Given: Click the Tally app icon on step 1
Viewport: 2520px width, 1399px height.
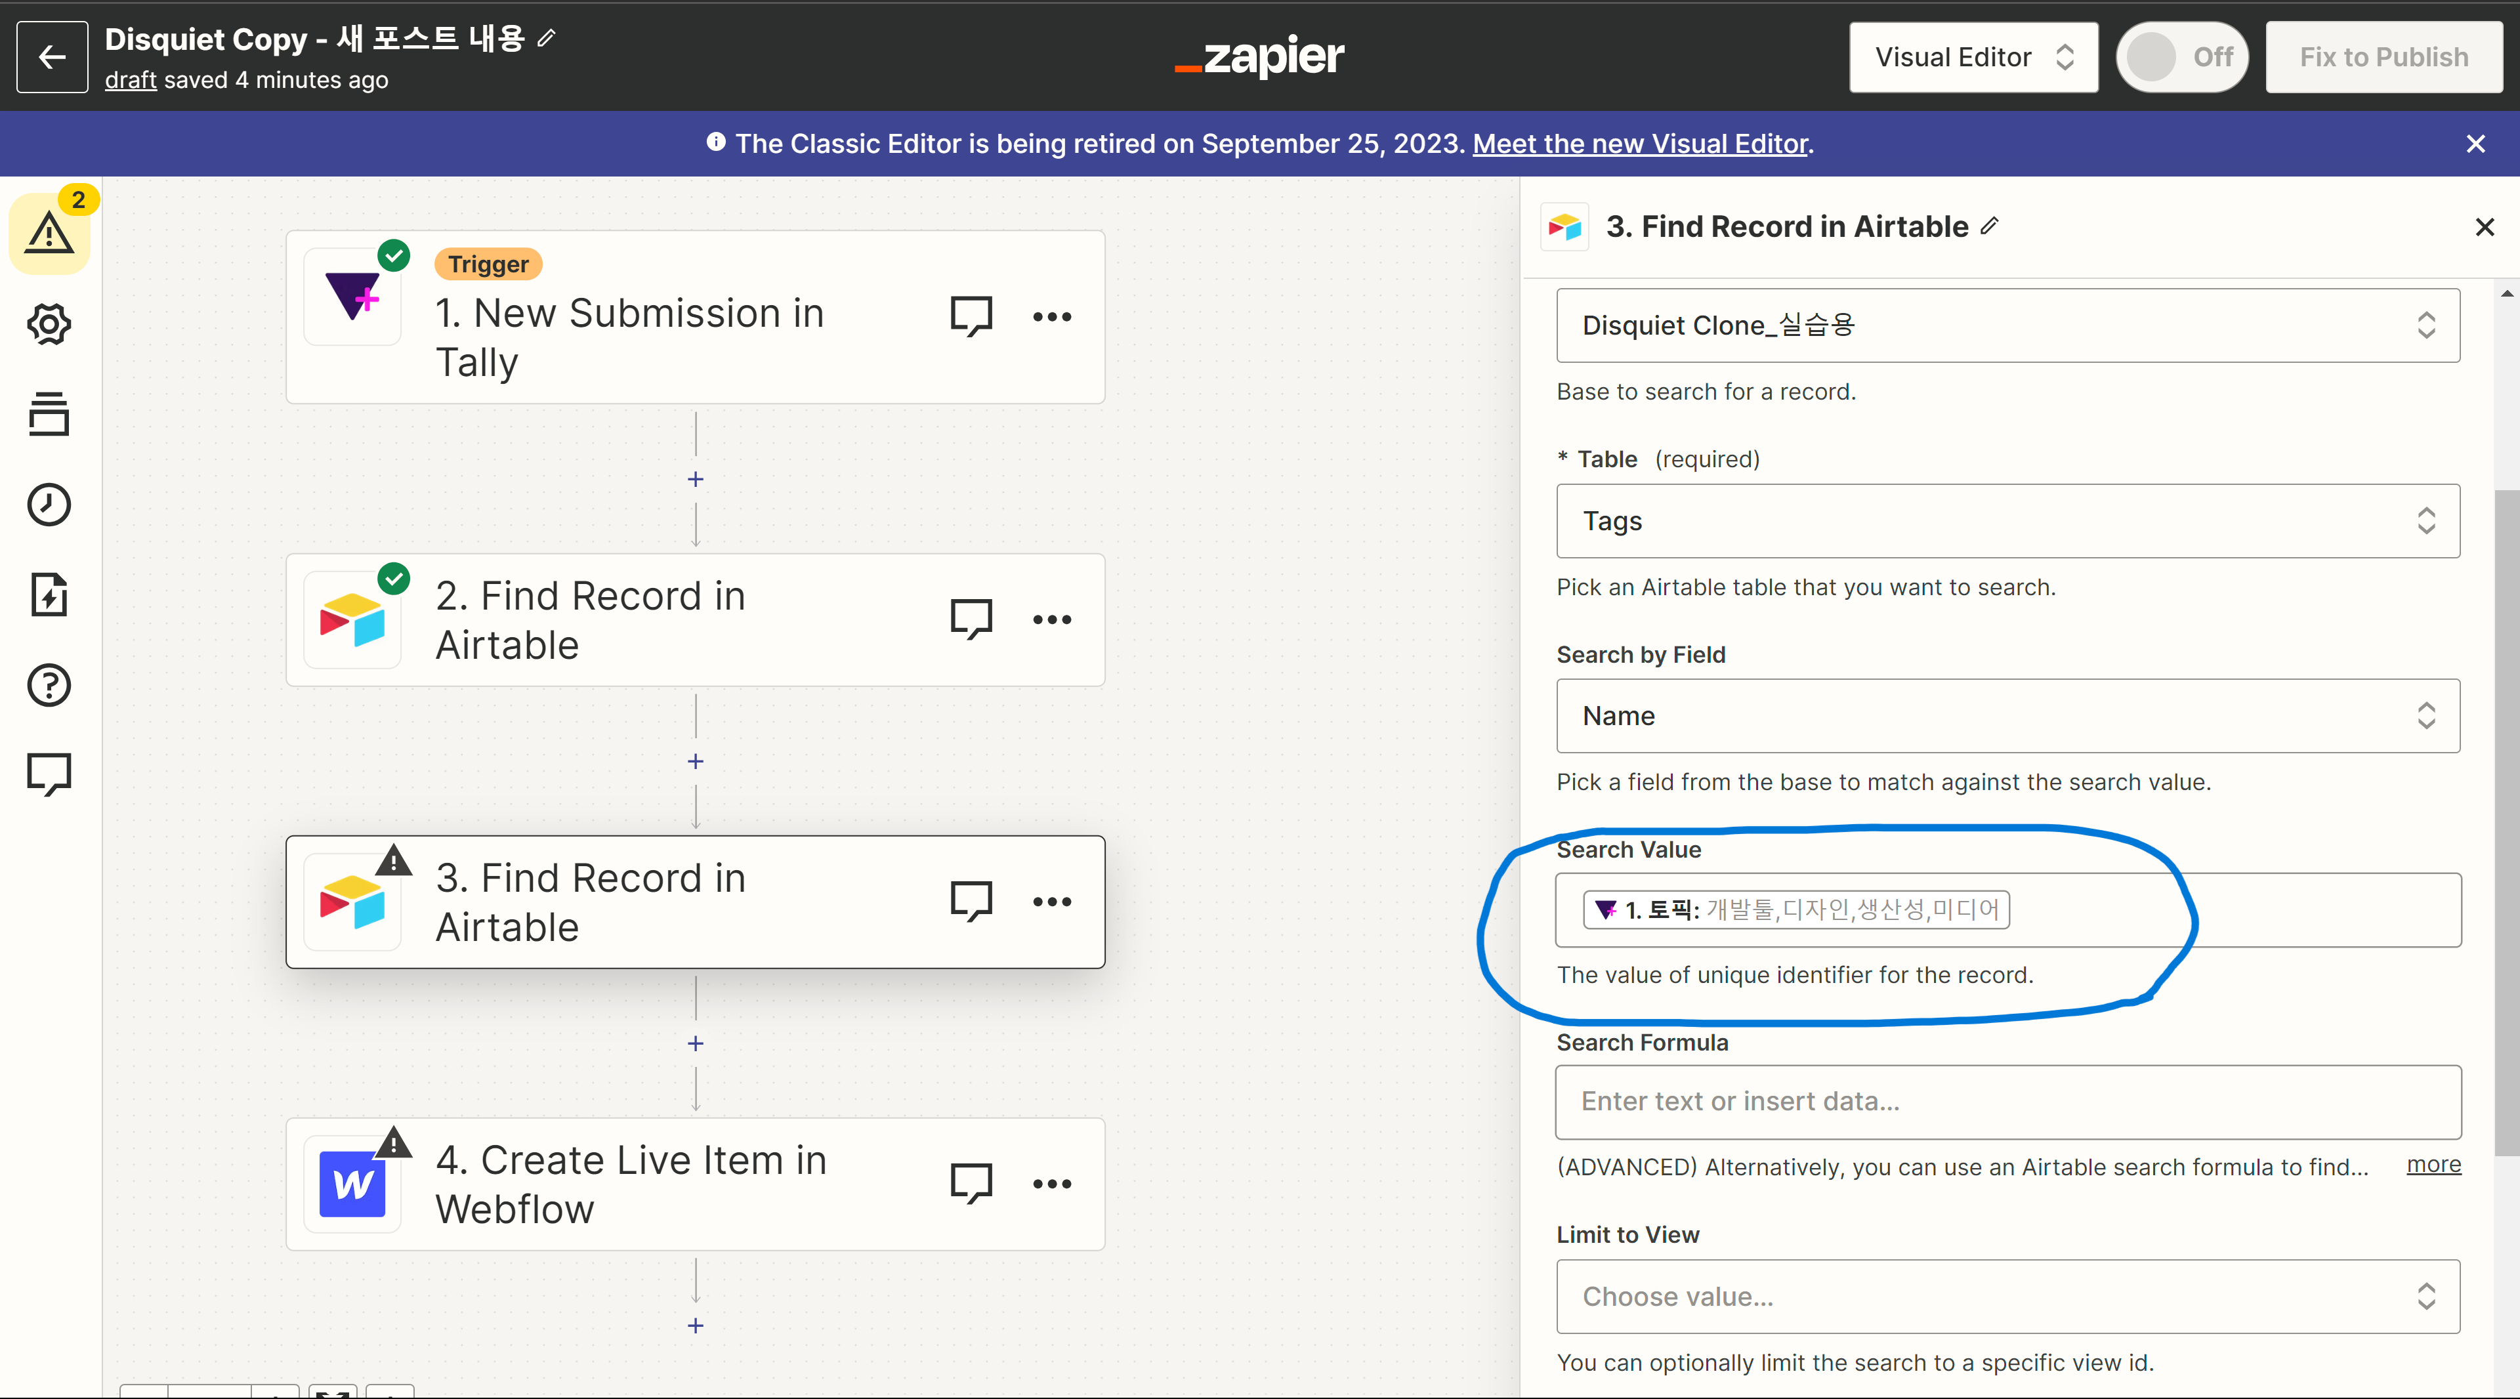Looking at the screenshot, I should tap(352, 295).
